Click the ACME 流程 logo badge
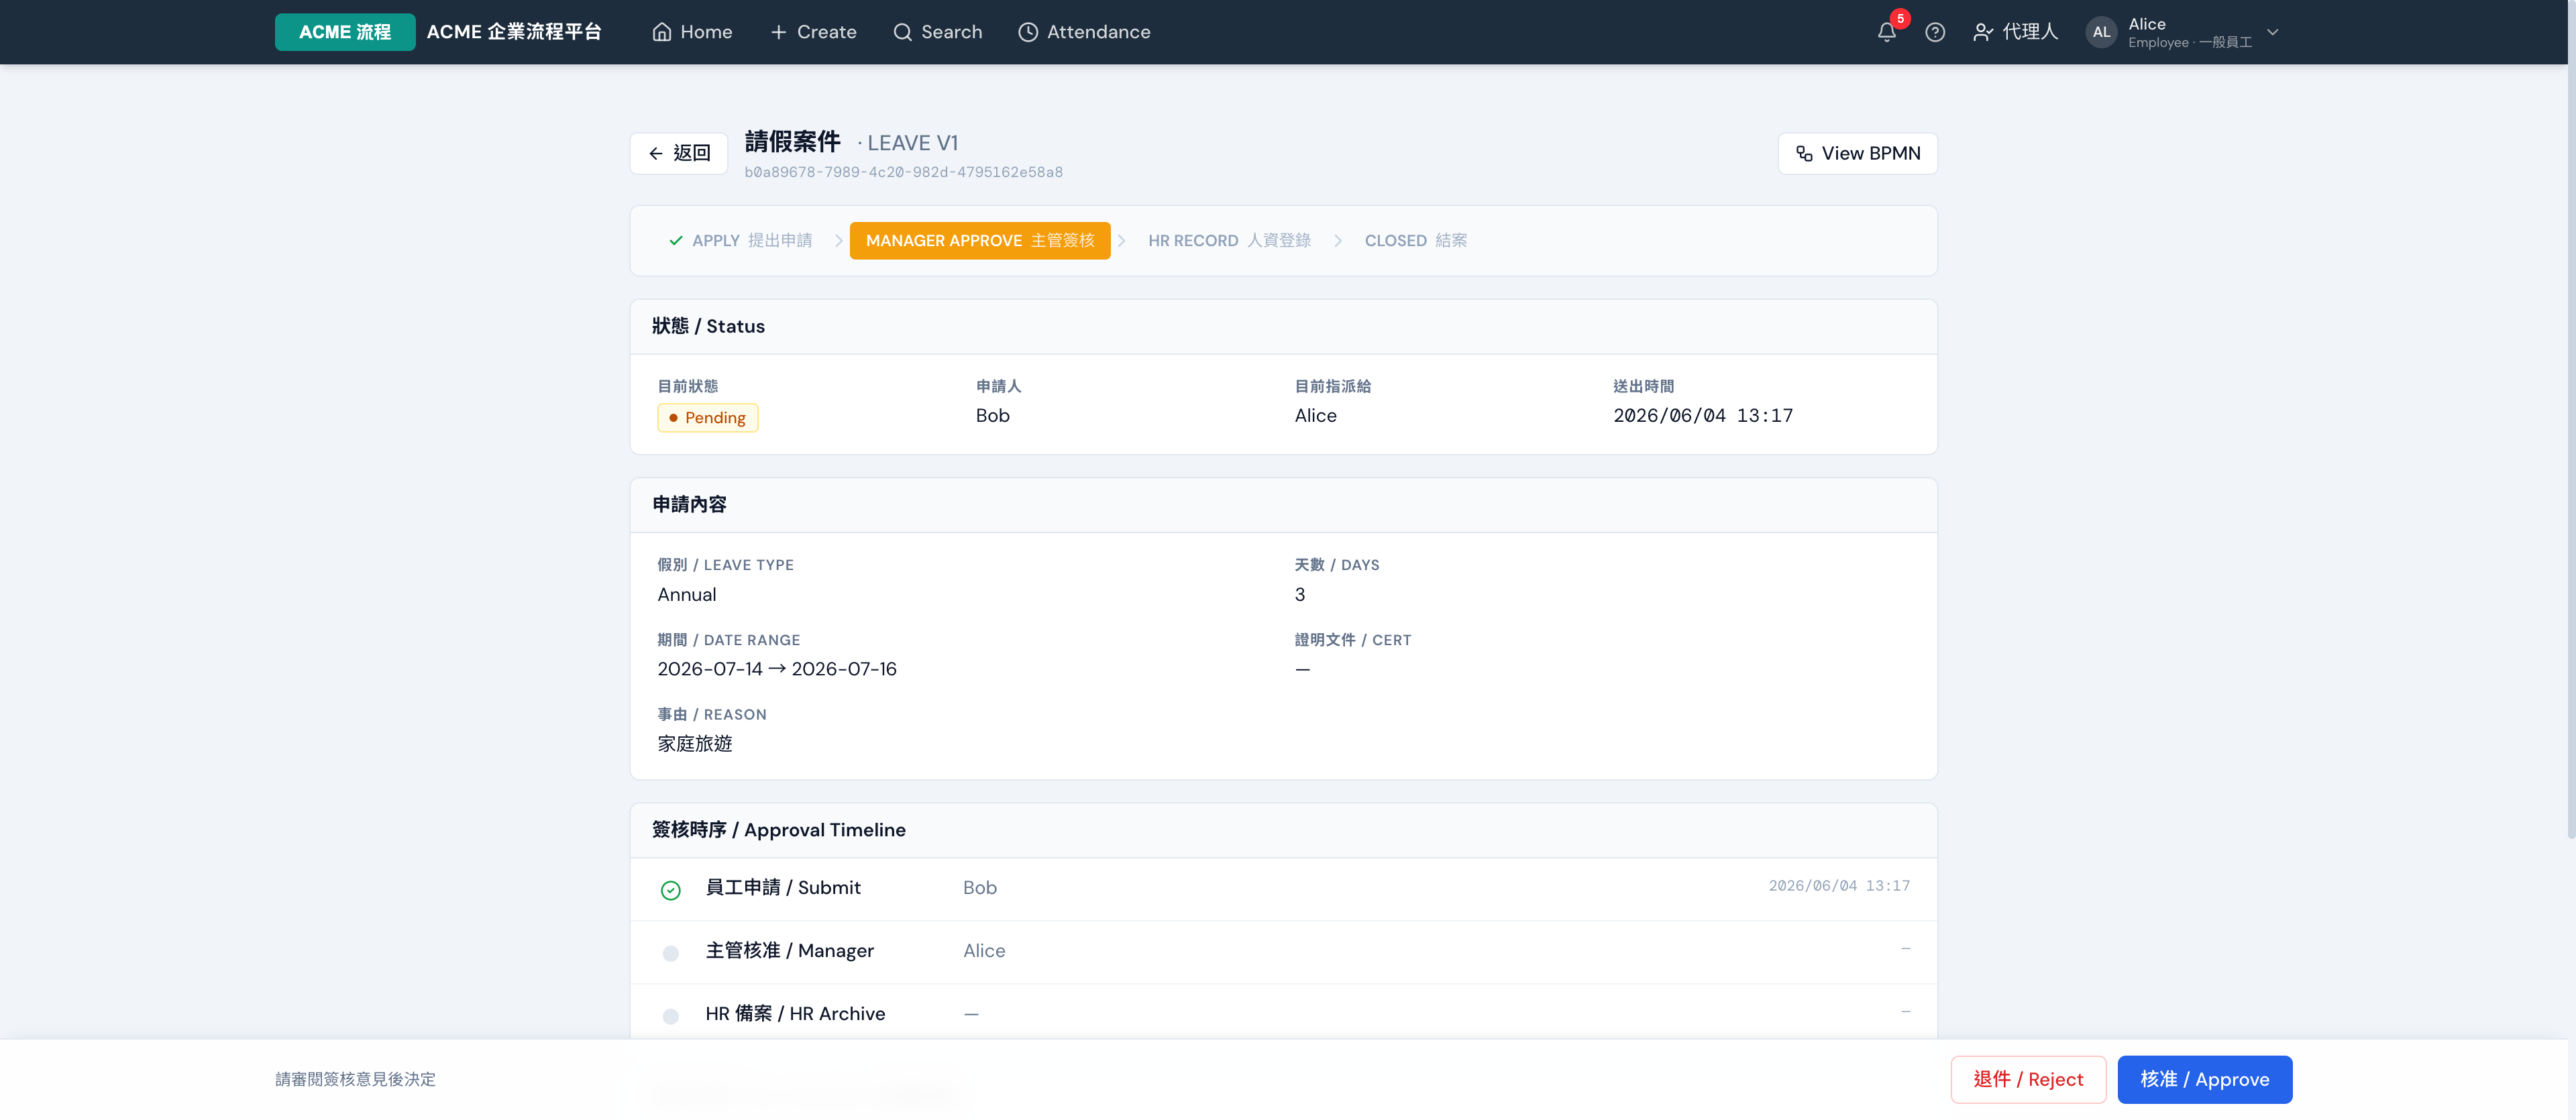The image size is (2576, 1120). (x=345, y=32)
